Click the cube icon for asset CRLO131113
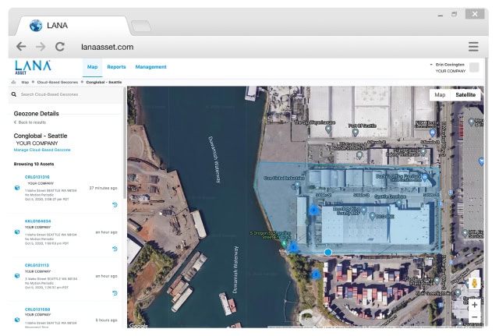The width and height of the screenshot is (499, 336). pyautogui.click(x=17, y=276)
